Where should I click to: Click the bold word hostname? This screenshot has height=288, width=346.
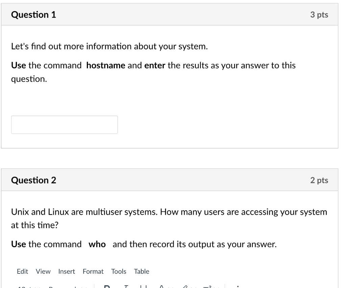(x=106, y=66)
